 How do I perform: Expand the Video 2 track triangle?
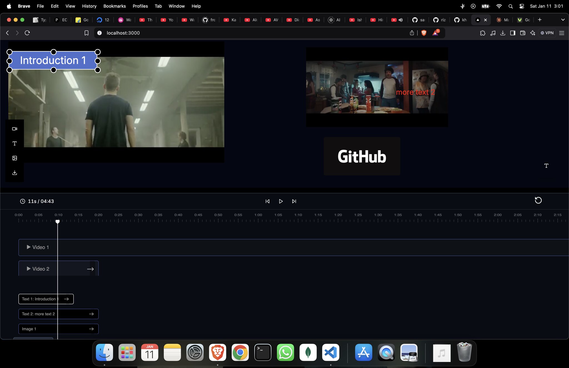tap(29, 269)
